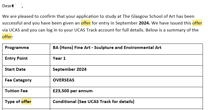Click the highlighted 'offer' after 'issued this'
The image size is (208, 110).
point(197,23)
